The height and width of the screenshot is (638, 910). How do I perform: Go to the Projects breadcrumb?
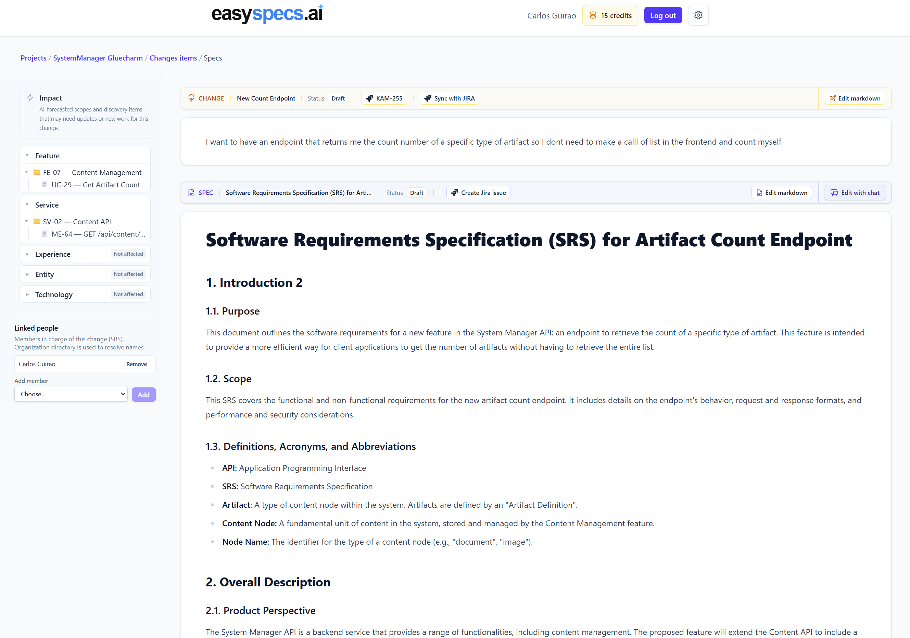pos(33,58)
